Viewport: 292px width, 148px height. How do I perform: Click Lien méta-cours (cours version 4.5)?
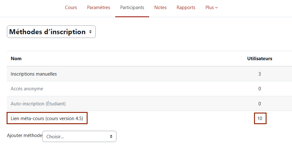click(x=47, y=119)
